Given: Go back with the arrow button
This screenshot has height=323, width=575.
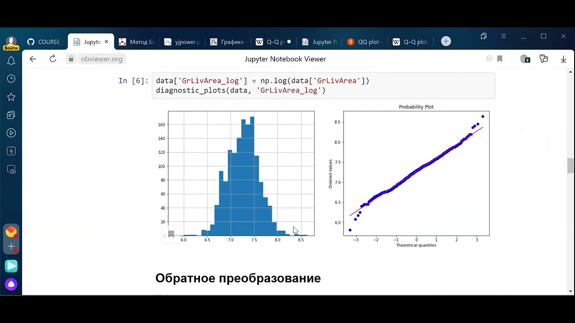Looking at the screenshot, I should pos(32,59).
